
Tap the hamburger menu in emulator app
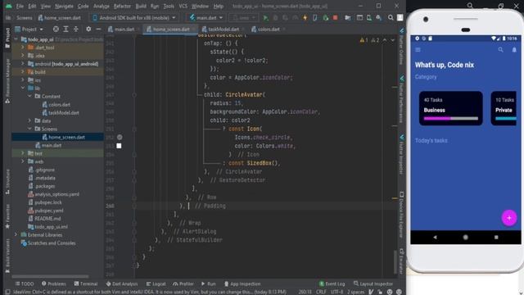point(418,50)
